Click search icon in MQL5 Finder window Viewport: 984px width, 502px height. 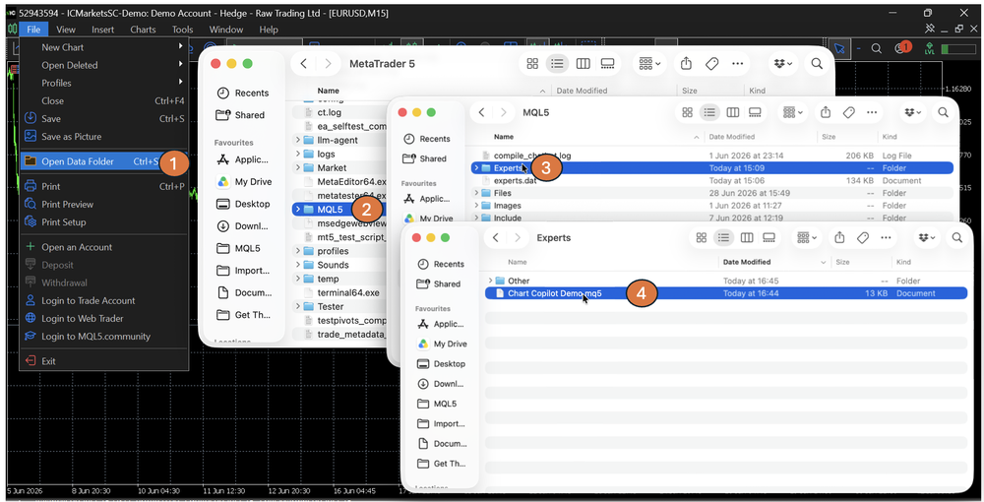944,112
